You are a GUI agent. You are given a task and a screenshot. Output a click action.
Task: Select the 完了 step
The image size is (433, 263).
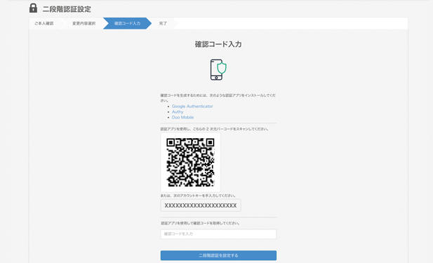163,23
